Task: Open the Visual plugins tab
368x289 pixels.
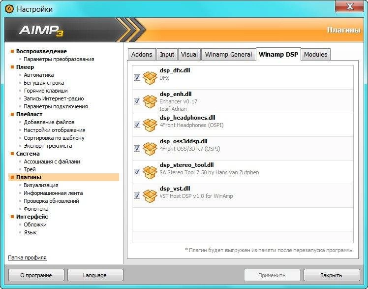Action: coord(189,55)
